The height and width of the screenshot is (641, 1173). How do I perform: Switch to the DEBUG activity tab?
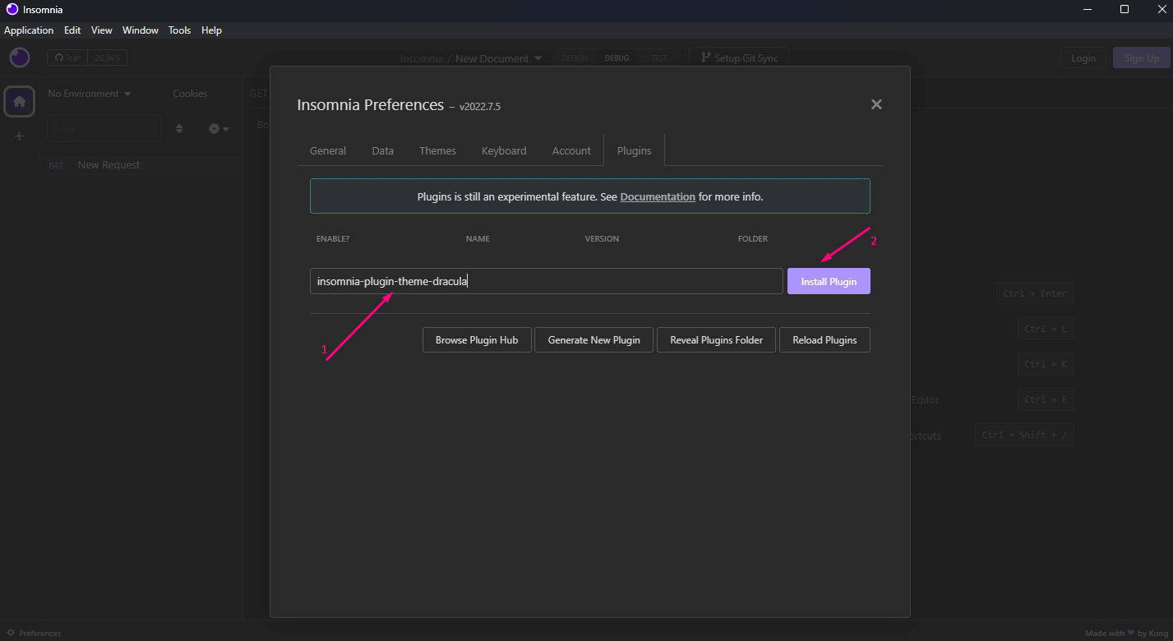tap(617, 58)
